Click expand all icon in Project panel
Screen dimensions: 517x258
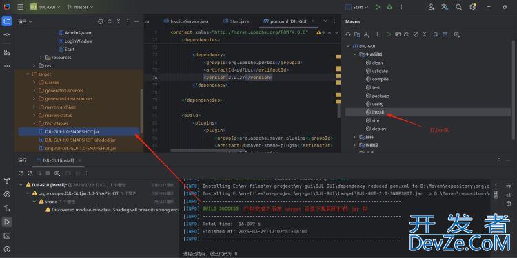pyautogui.click(x=110, y=21)
